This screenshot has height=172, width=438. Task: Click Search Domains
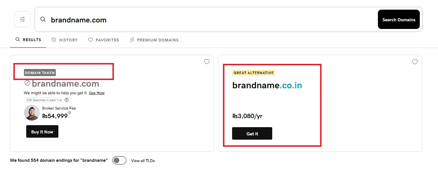click(399, 19)
